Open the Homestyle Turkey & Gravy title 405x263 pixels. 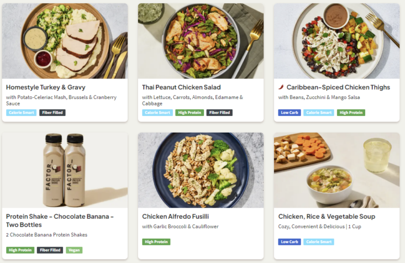point(45,87)
